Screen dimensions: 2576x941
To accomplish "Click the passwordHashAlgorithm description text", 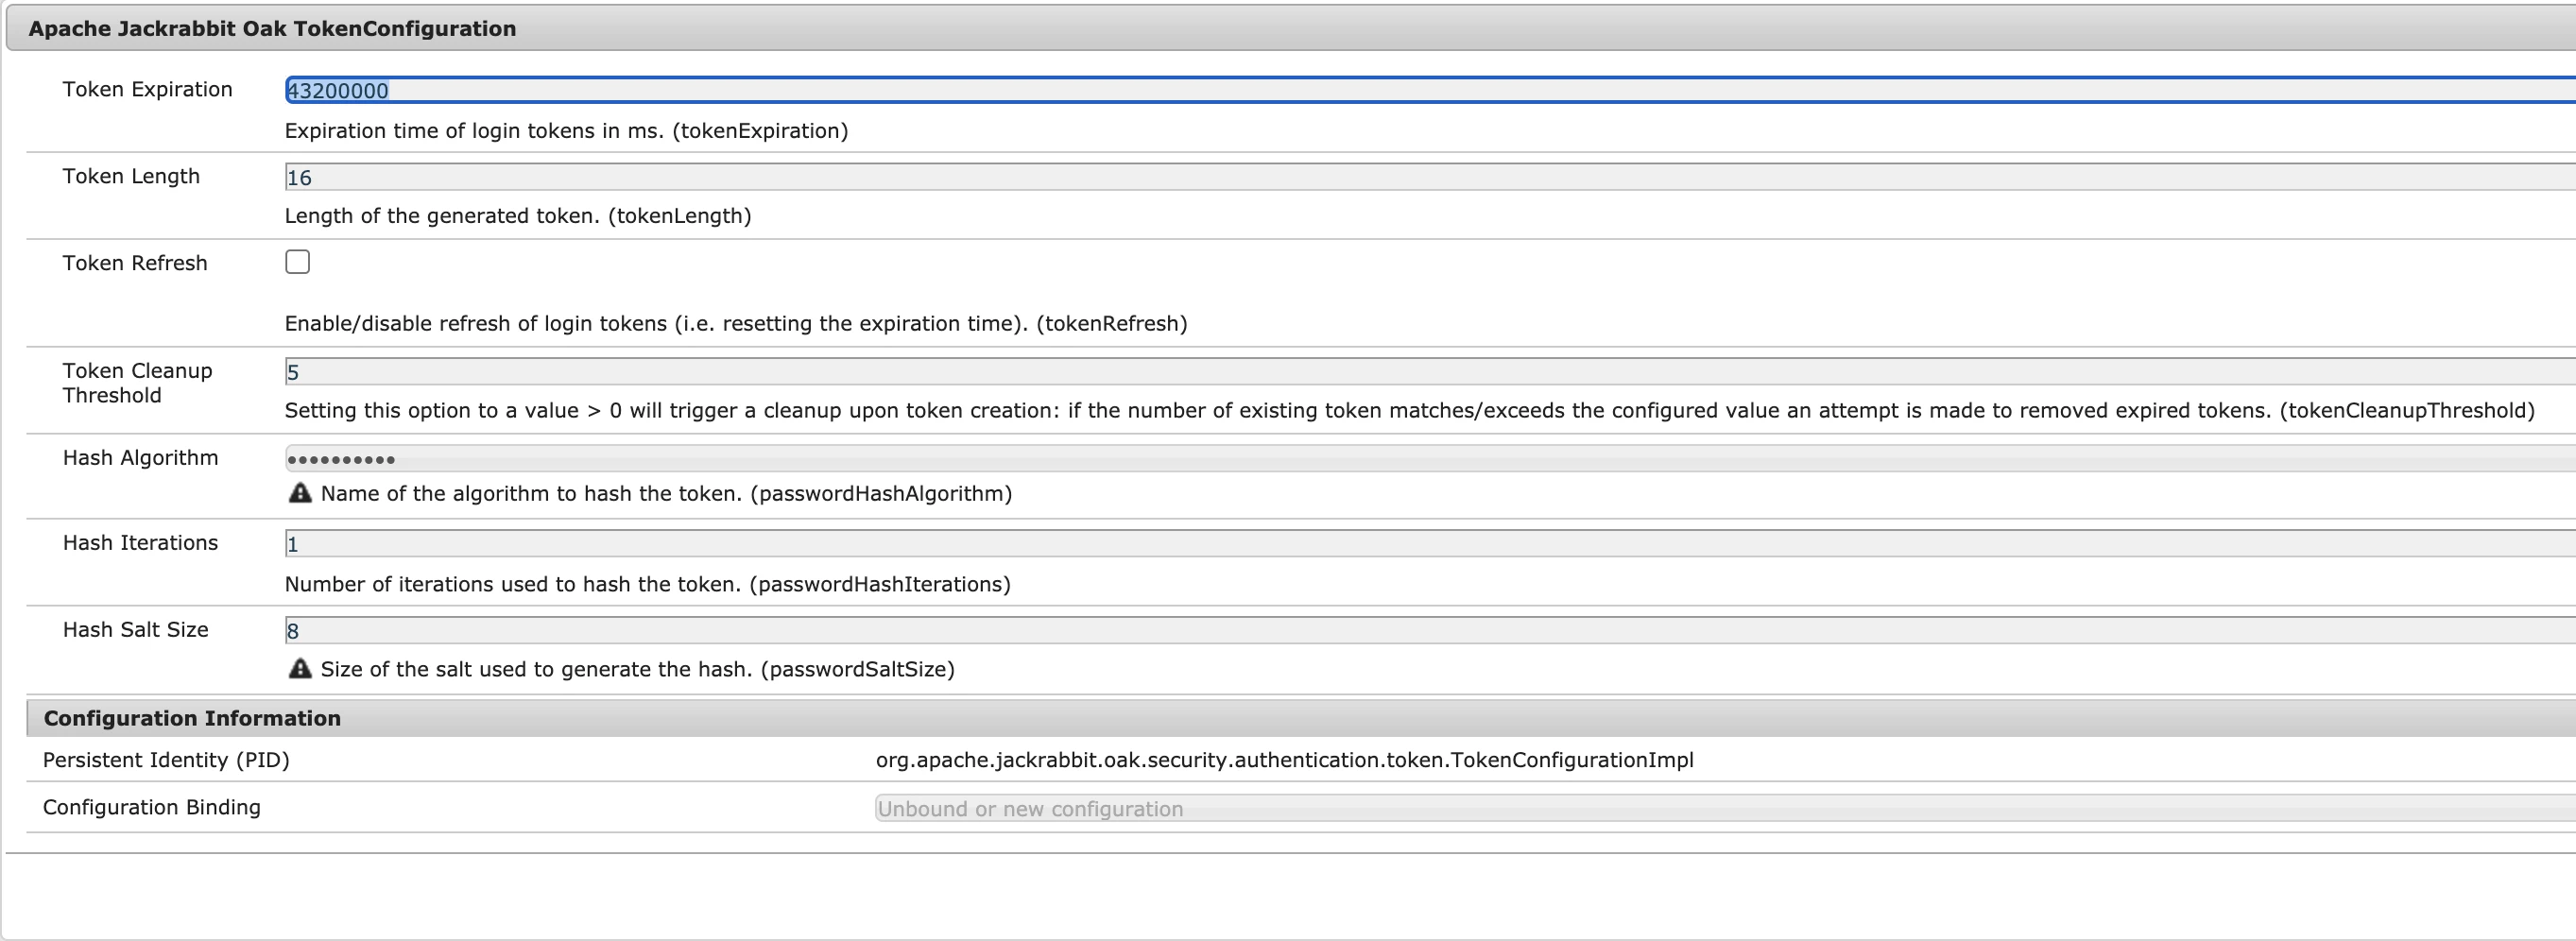I will (x=667, y=494).
